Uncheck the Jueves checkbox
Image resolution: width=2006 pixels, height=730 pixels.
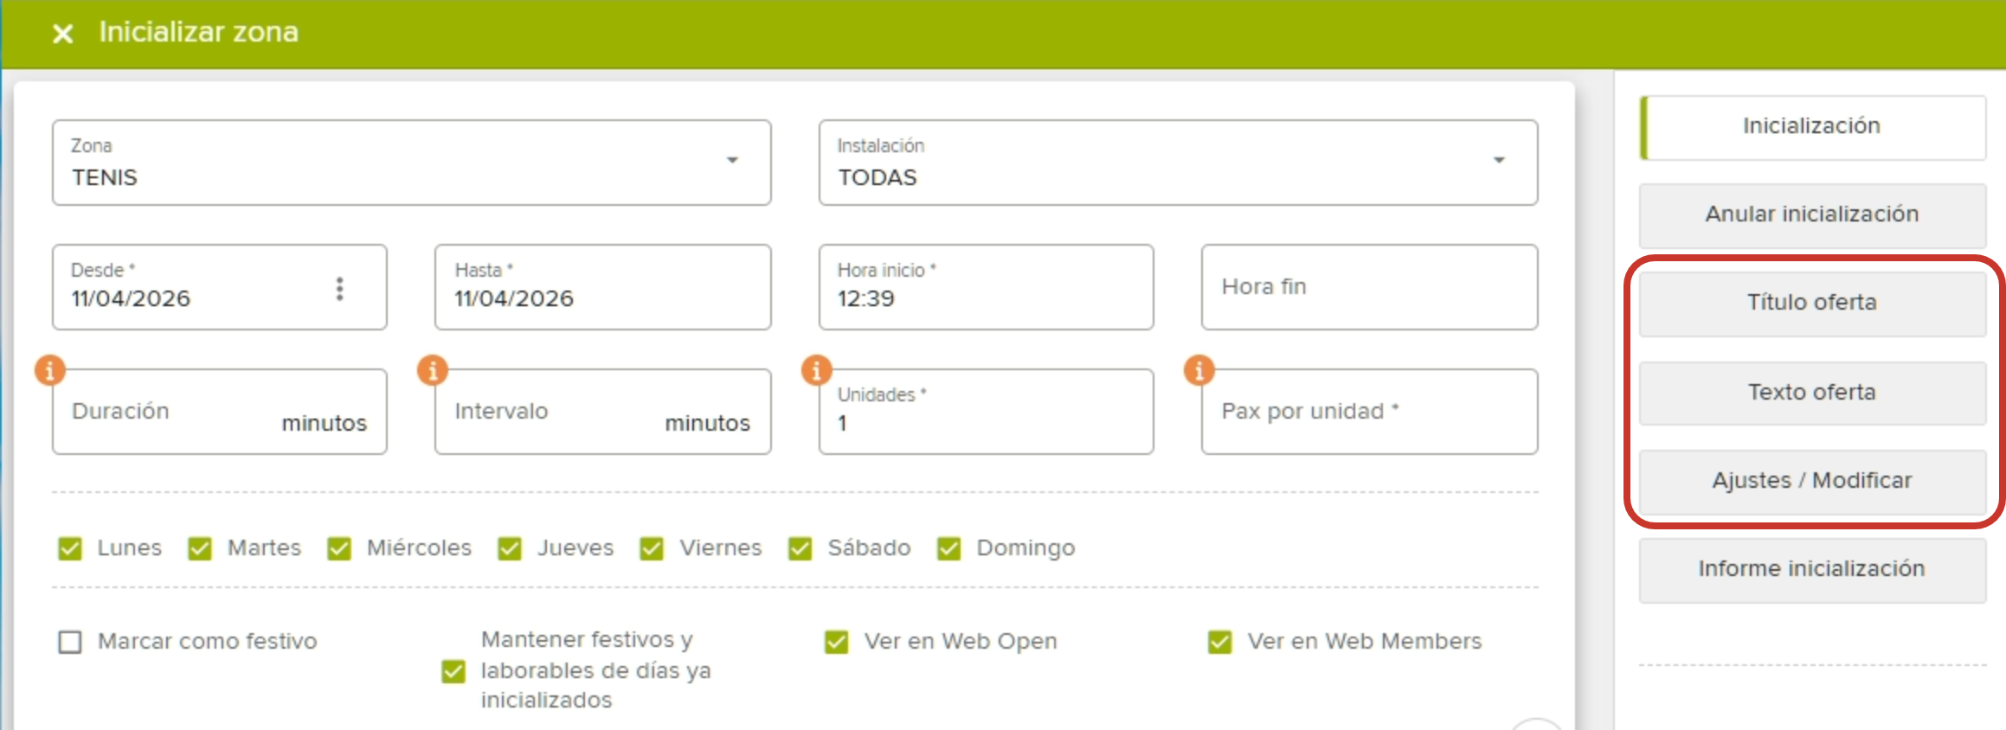(x=510, y=548)
